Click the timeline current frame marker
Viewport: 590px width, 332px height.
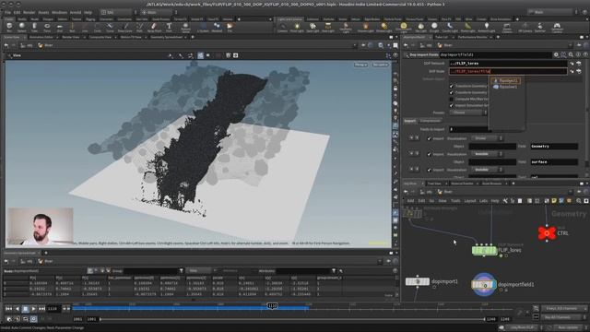coord(273,306)
